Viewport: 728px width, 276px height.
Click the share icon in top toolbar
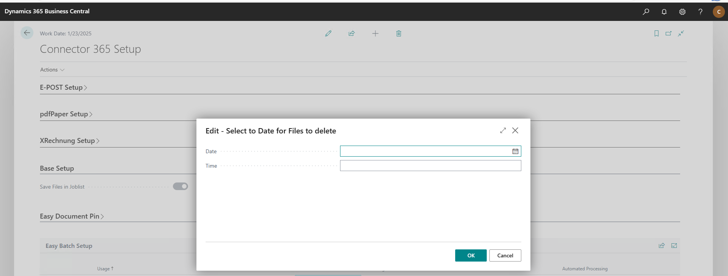pyautogui.click(x=351, y=33)
